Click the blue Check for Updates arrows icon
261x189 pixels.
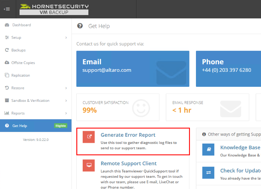pos(208,173)
